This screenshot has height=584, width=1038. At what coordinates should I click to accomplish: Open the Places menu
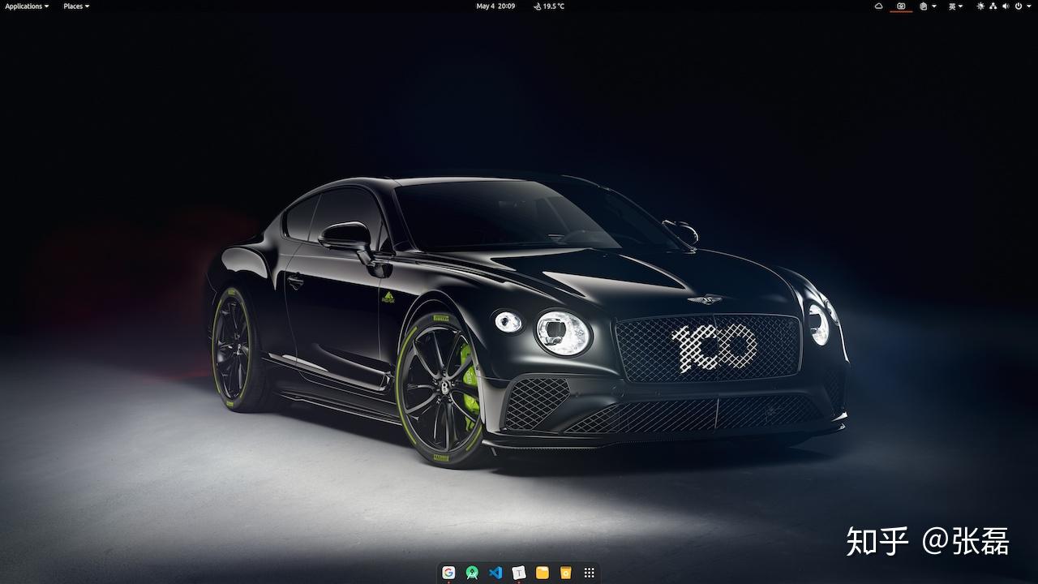point(76,6)
